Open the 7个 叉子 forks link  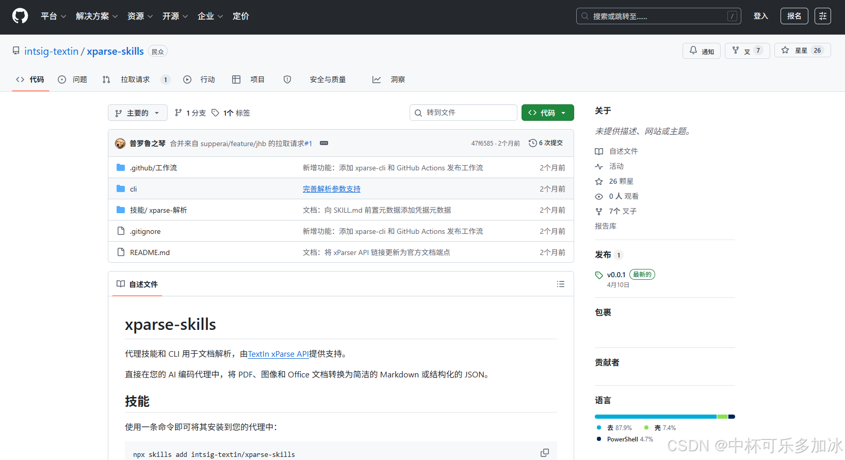pyautogui.click(x=616, y=211)
